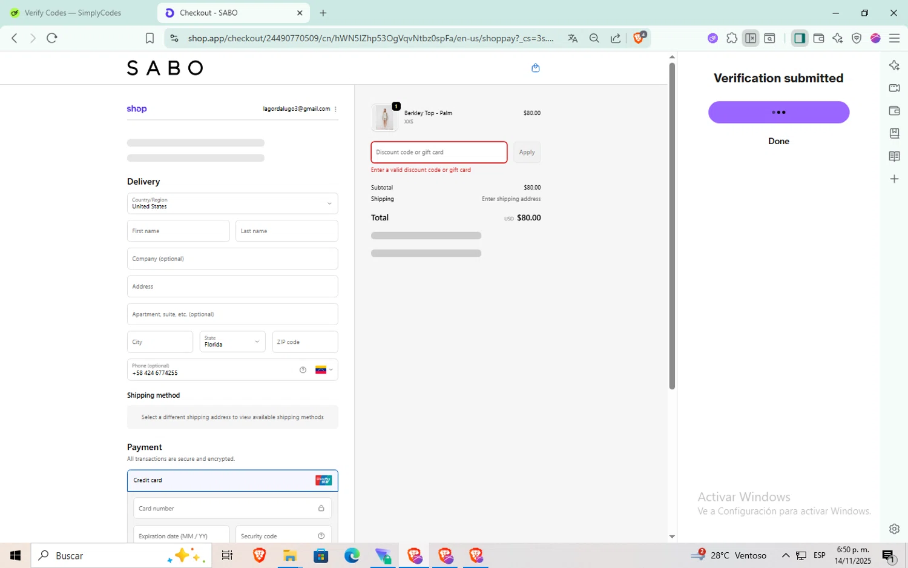The height and width of the screenshot is (568, 908).
Task: Focus the ZIP code field
Action: (x=305, y=342)
